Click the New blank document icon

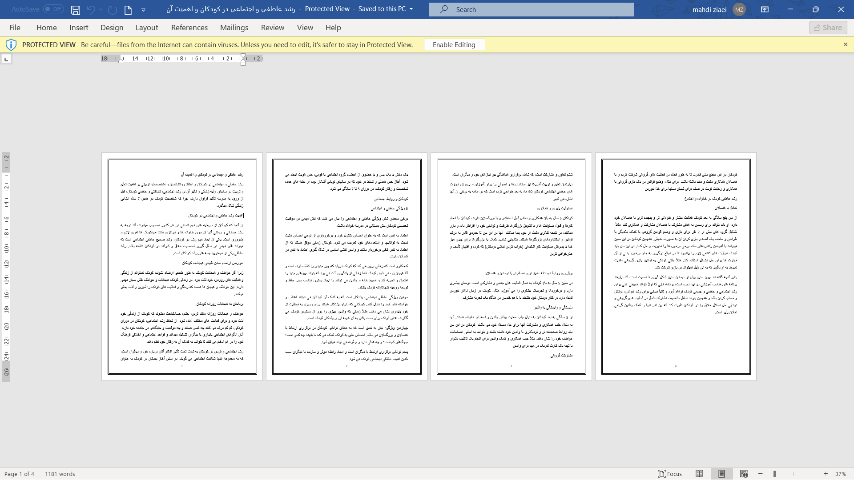coord(128,9)
